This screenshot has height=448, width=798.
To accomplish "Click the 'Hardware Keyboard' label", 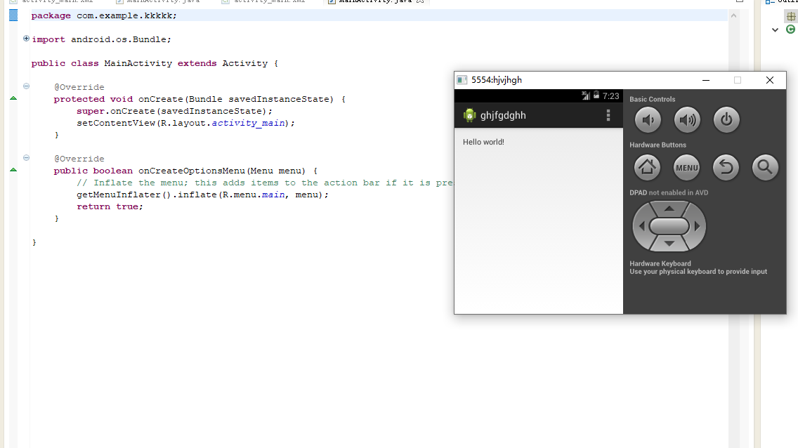I will click(x=660, y=263).
